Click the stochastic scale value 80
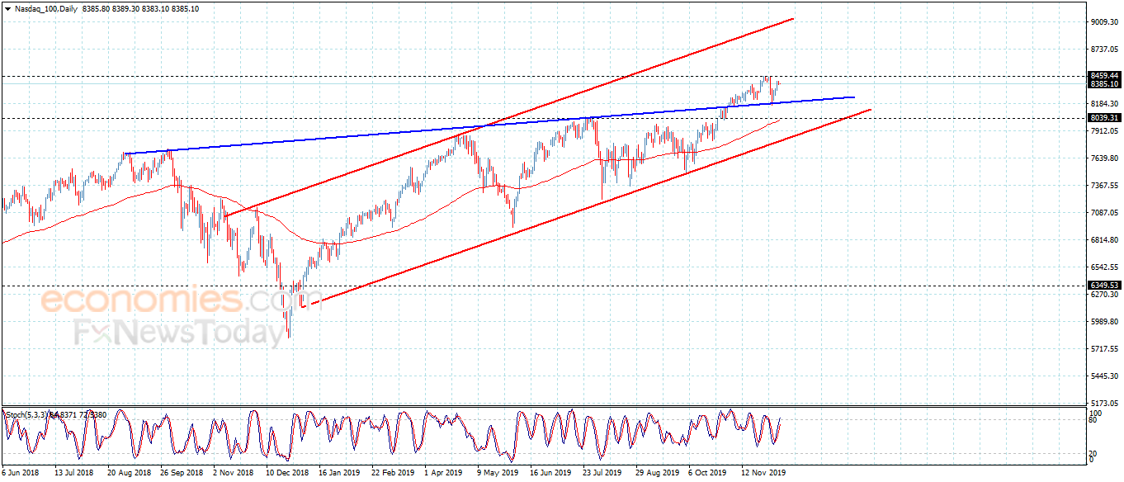 click(x=1093, y=420)
